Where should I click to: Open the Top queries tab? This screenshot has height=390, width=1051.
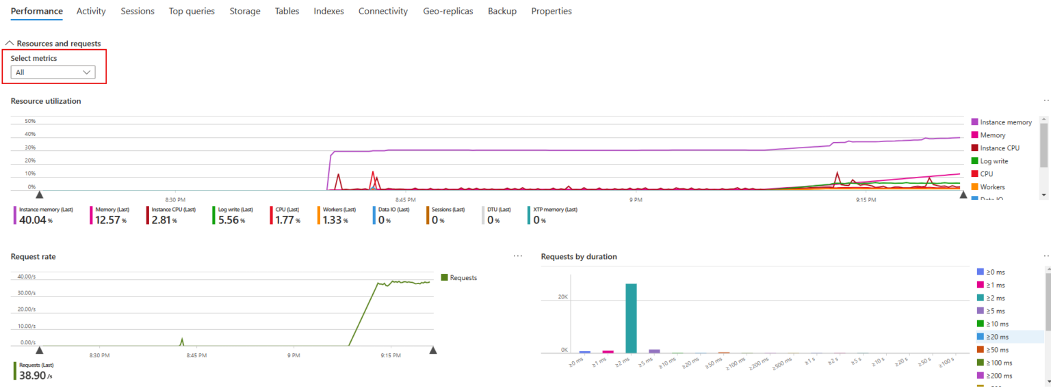pos(192,11)
